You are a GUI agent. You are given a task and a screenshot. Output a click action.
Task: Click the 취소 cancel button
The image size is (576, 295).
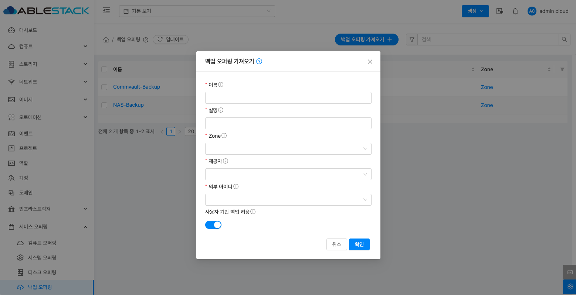336,244
